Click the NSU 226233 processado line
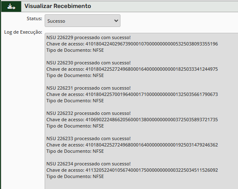This screenshot has width=238, height=189. point(88,138)
